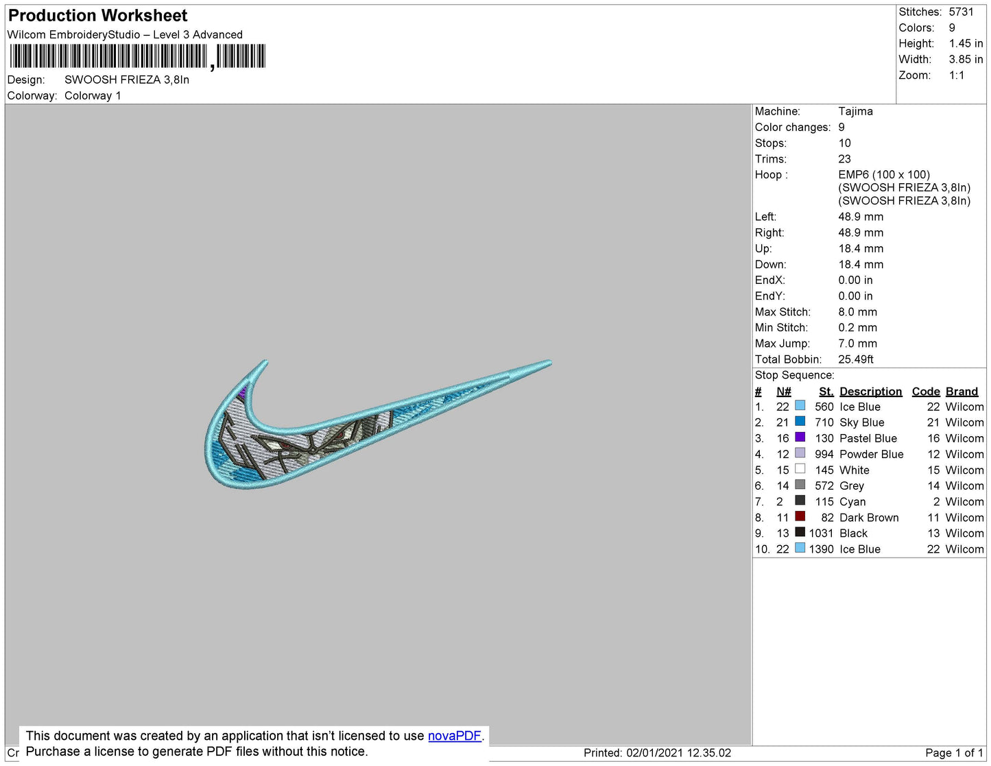Screen dimensions: 991x766
Task: Click the Production Worksheet title
Action: click(97, 16)
